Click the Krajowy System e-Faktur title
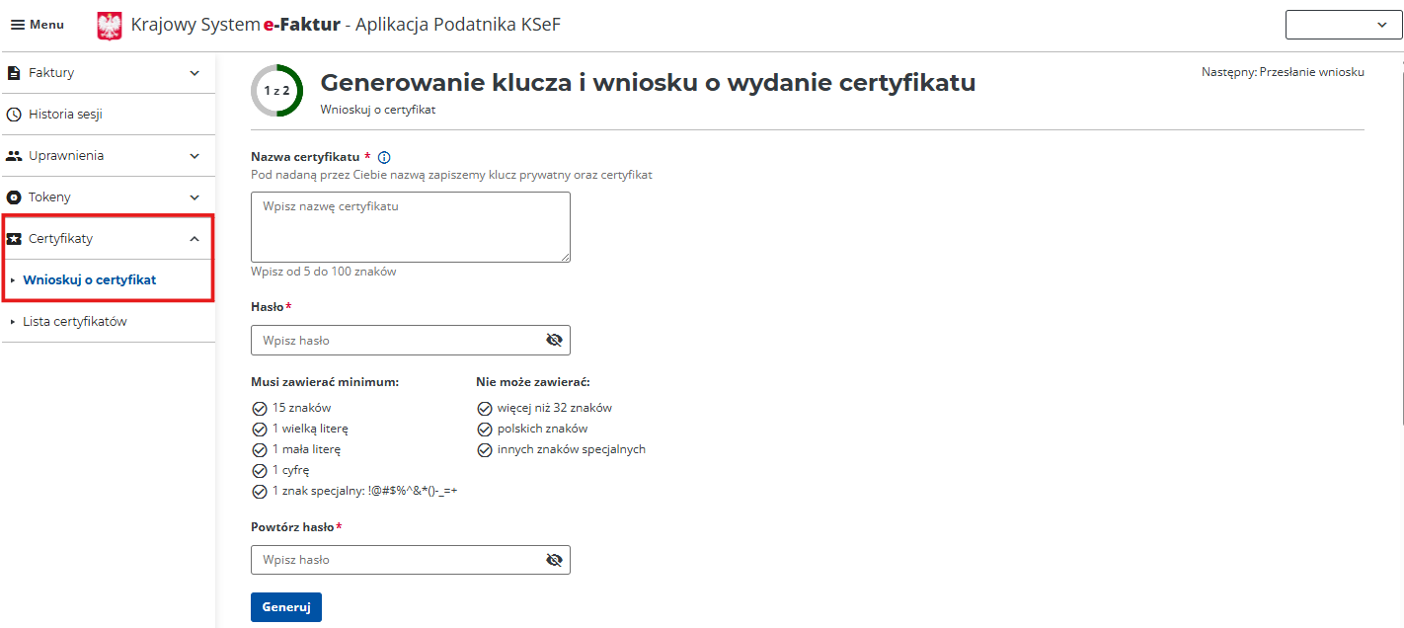 (346, 25)
